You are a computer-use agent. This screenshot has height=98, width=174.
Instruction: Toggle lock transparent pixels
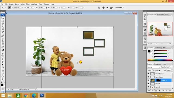pyautogui.click(x=153, y=70)
